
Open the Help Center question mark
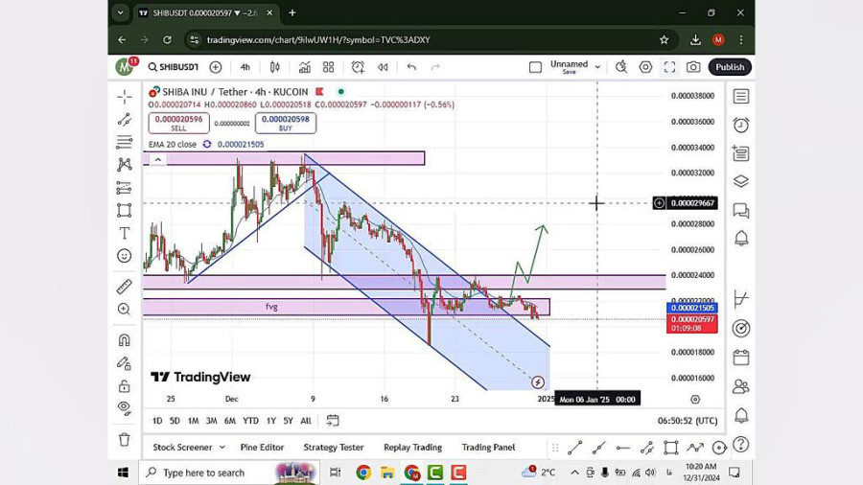pos(741,445)
